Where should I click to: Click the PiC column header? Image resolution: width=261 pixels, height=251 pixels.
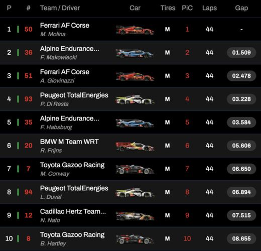[187, 8]
